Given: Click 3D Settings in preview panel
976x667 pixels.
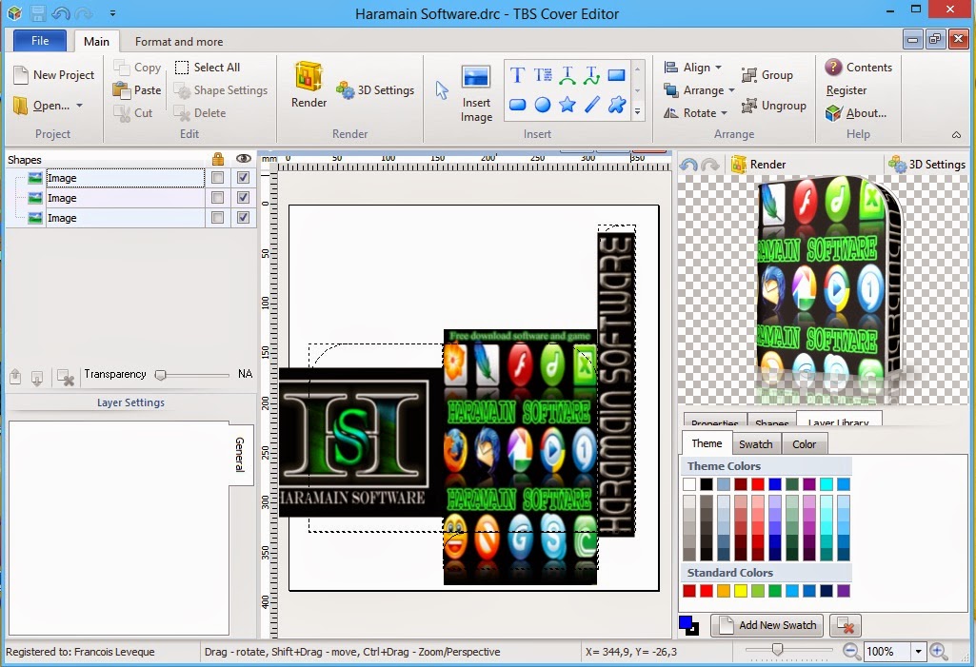Looking at the screenshot, I should pyautogui.click(x=926, y=165).
